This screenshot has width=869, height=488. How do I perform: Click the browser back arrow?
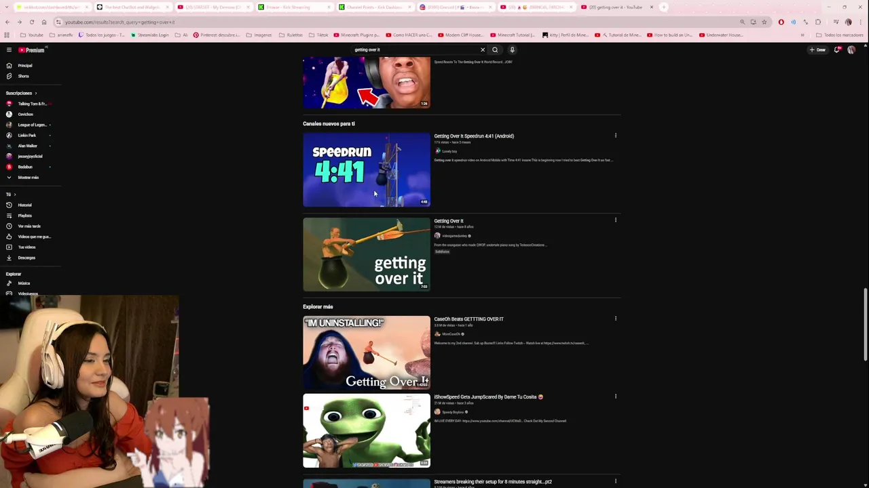click(x=7, y=22)
